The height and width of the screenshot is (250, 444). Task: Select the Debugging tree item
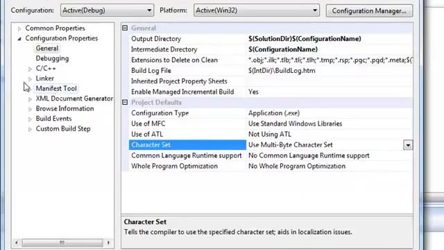[x=53, y=58]
